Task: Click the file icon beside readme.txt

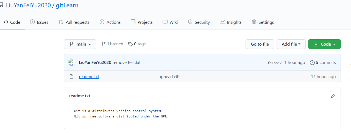Action: (x=72, y=77)
